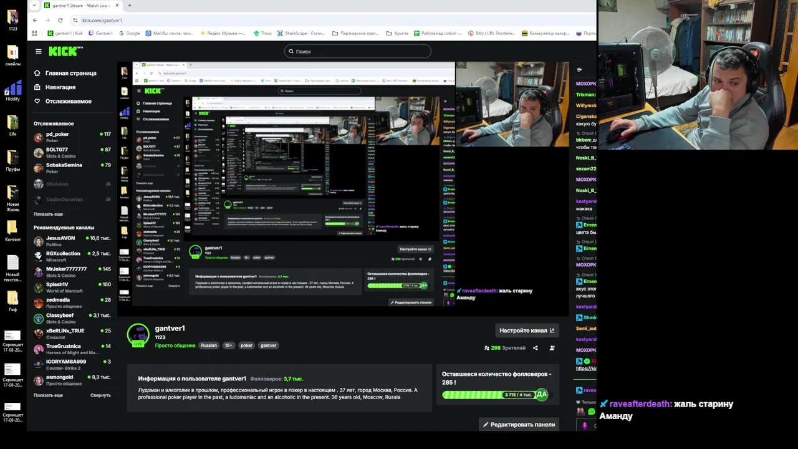Collapse recommended channels with Свернуть
This screenshot has height=449, width=798.
click(100, 395)
